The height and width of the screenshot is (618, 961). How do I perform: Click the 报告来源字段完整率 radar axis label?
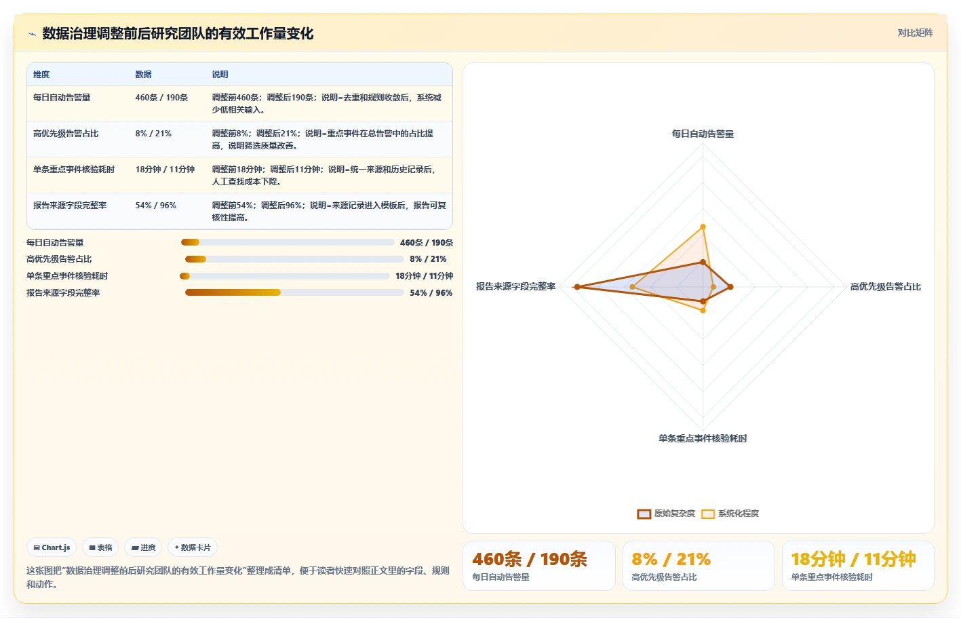[x=515, y=287]
